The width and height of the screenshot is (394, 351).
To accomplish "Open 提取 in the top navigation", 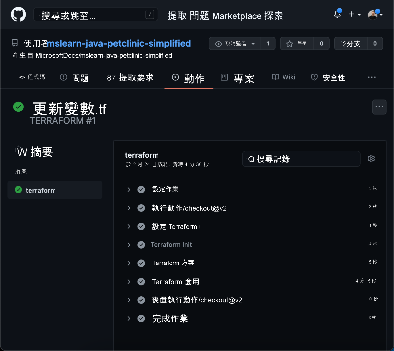I will click(x=177, y=16).
